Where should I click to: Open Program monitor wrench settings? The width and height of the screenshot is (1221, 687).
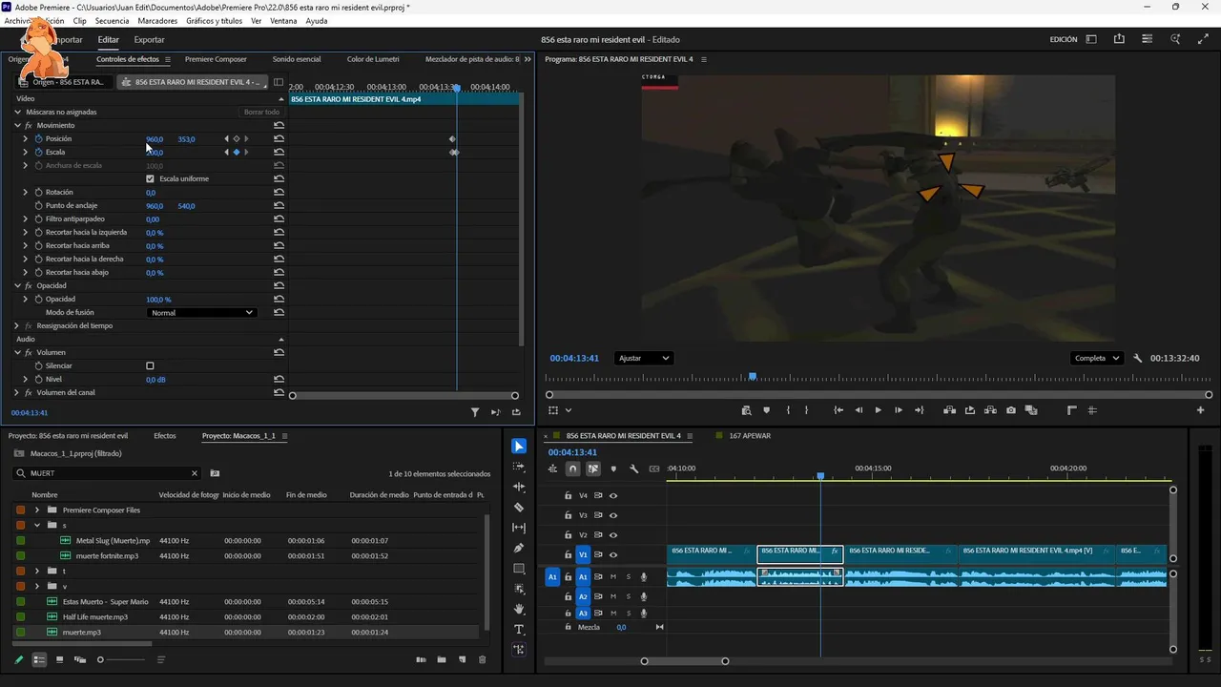pyautogui.click(x=1138, y=359)
